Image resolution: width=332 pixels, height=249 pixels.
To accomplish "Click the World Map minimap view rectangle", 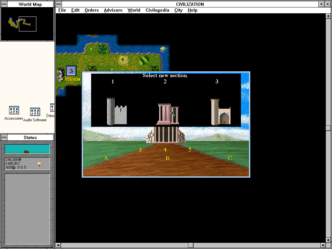I will (28, 24).
